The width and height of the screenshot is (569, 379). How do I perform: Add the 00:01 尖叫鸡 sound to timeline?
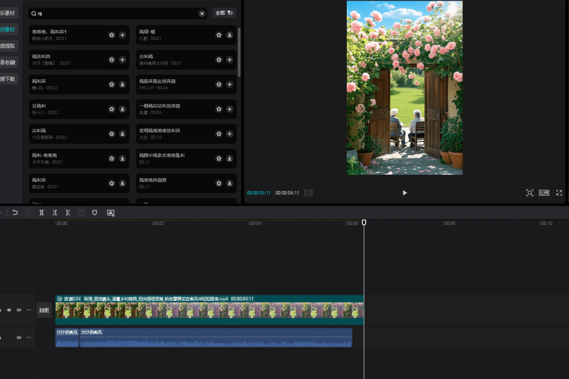pos(229,59)
